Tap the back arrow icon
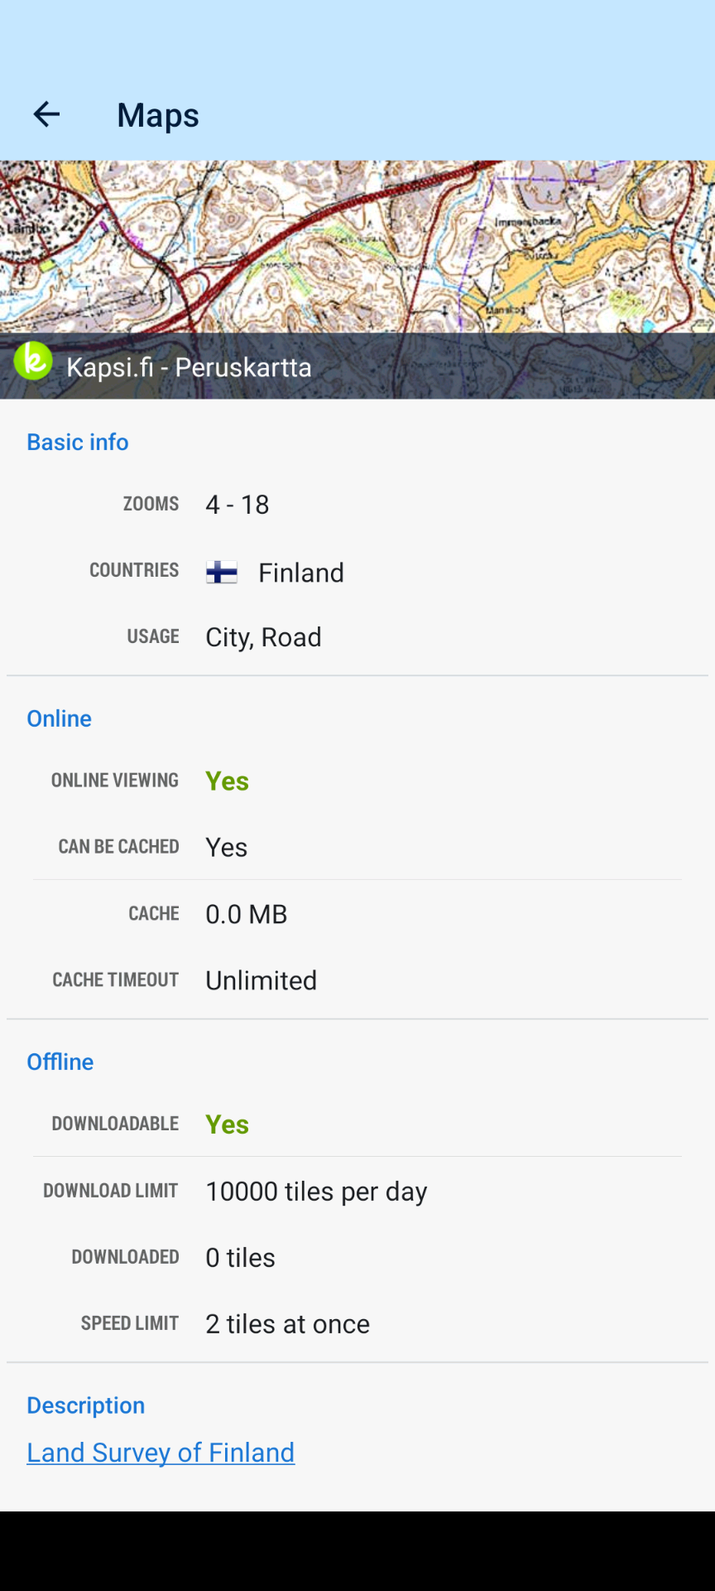The width and height of the screenshot is (715, 1591). (46, 114)
